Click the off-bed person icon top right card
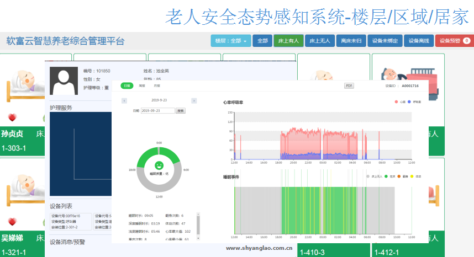This screenshot has height=257, width=474. [x=409, y=84]
